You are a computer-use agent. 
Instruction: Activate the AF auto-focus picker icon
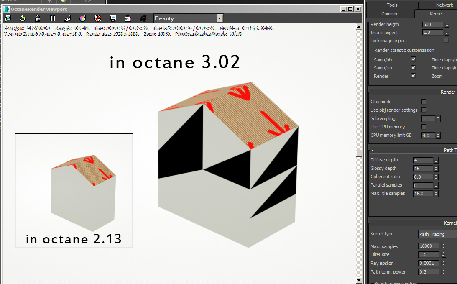point(67,19)
